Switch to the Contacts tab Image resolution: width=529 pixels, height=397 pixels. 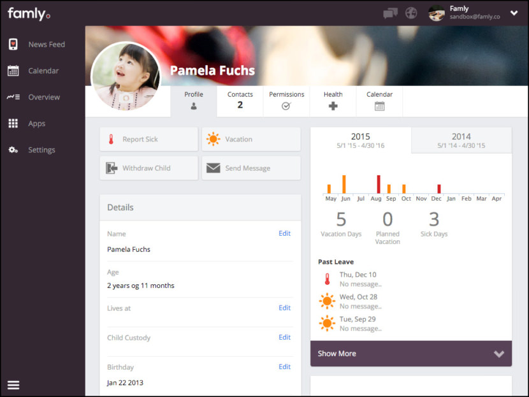[x=240, y=101]
